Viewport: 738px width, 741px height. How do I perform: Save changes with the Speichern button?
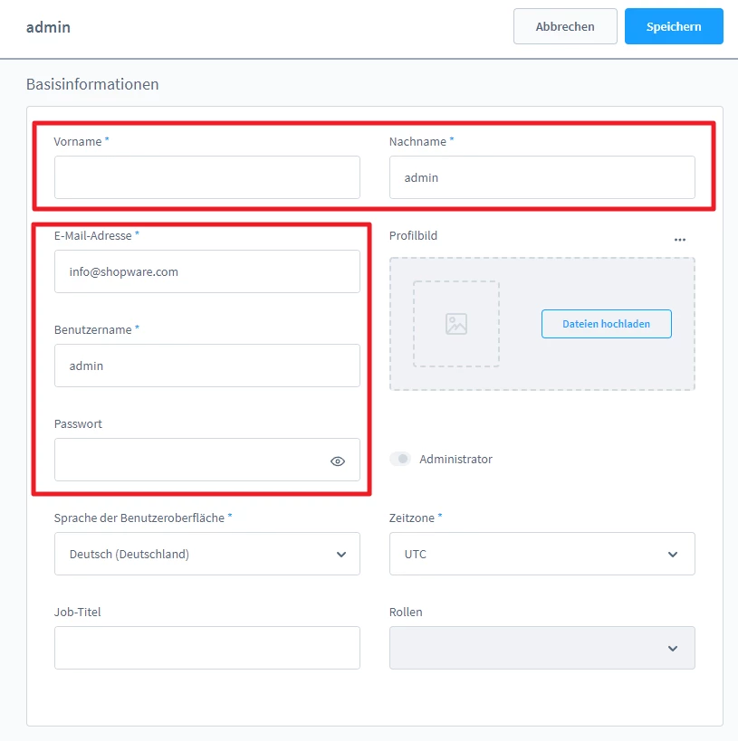click(673, 26)
